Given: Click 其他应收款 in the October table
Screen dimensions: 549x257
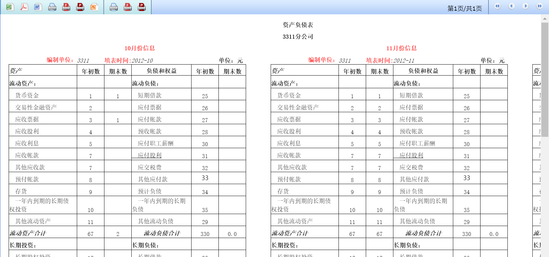Looking at the screenshot, I should coord(30,167).
